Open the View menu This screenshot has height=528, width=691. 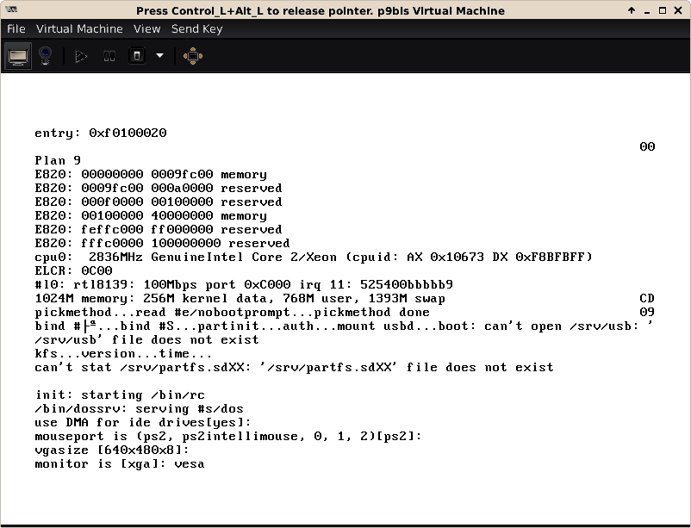pos(146,28)
